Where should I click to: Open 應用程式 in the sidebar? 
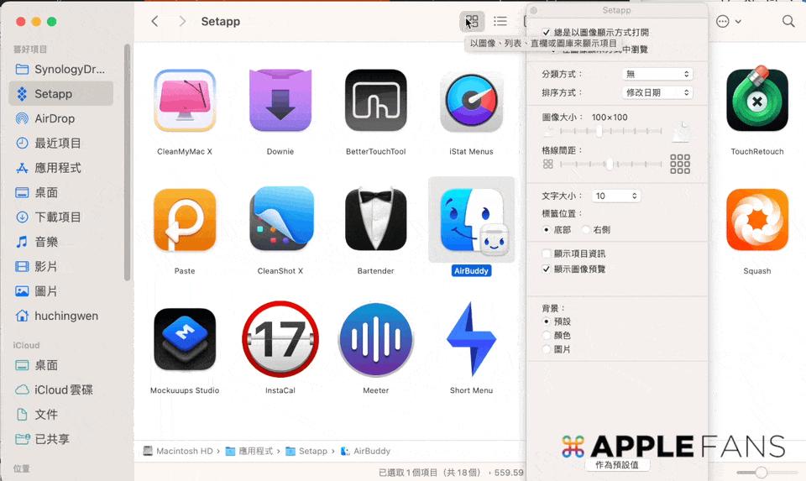(60, 168)
